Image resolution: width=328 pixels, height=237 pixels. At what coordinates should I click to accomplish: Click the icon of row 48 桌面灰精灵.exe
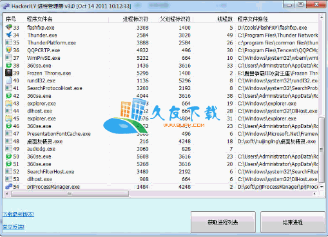pyautogui.click(x=8, y=141)
